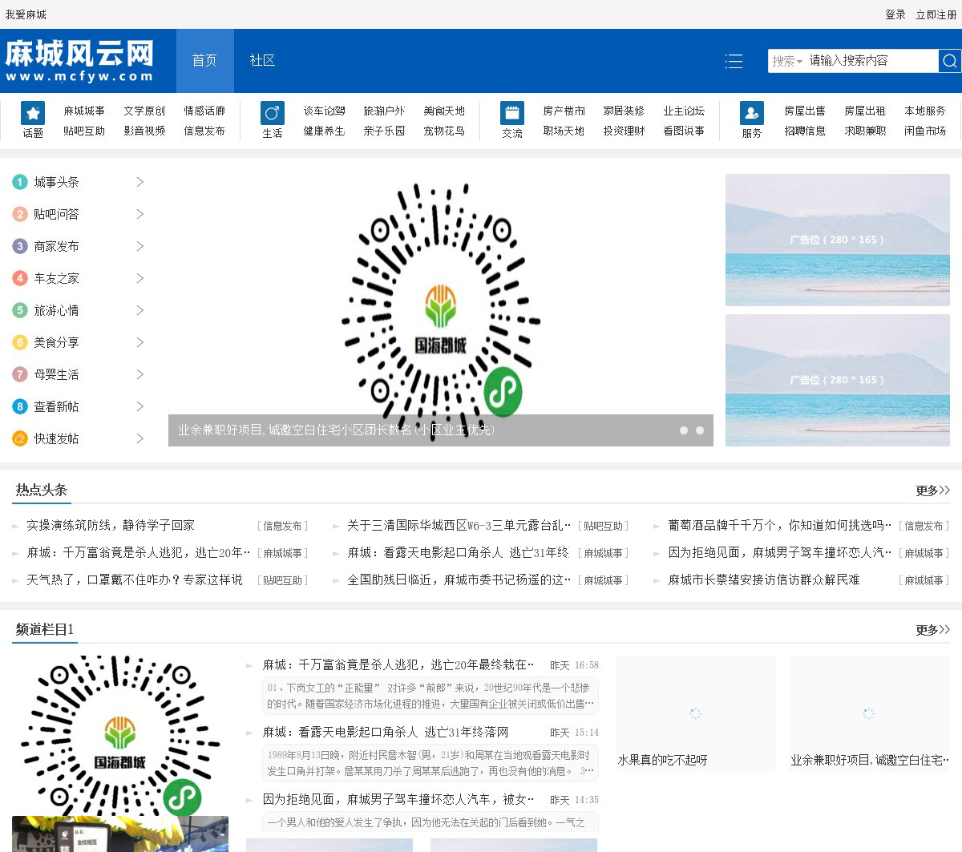Click the orange 快速发帖 icon
The width and height of the screenshot is (962, 852).
pos(20,438)
